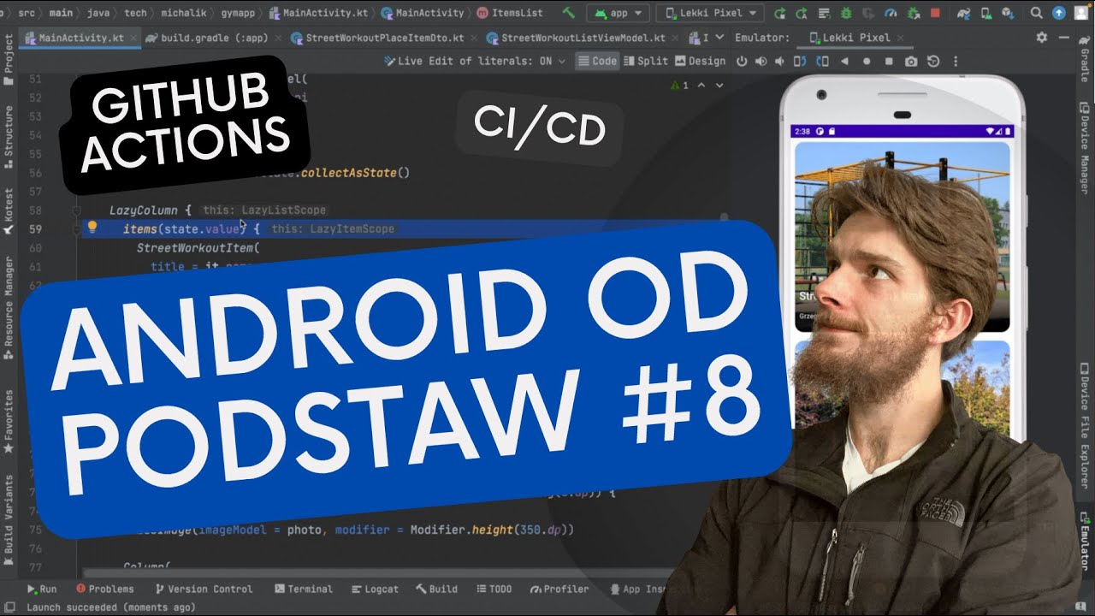Viewport: 1095px width, 616px height.
Task: Open the Lekki Pixel device selector dropdown
Action: coord(711,13)
